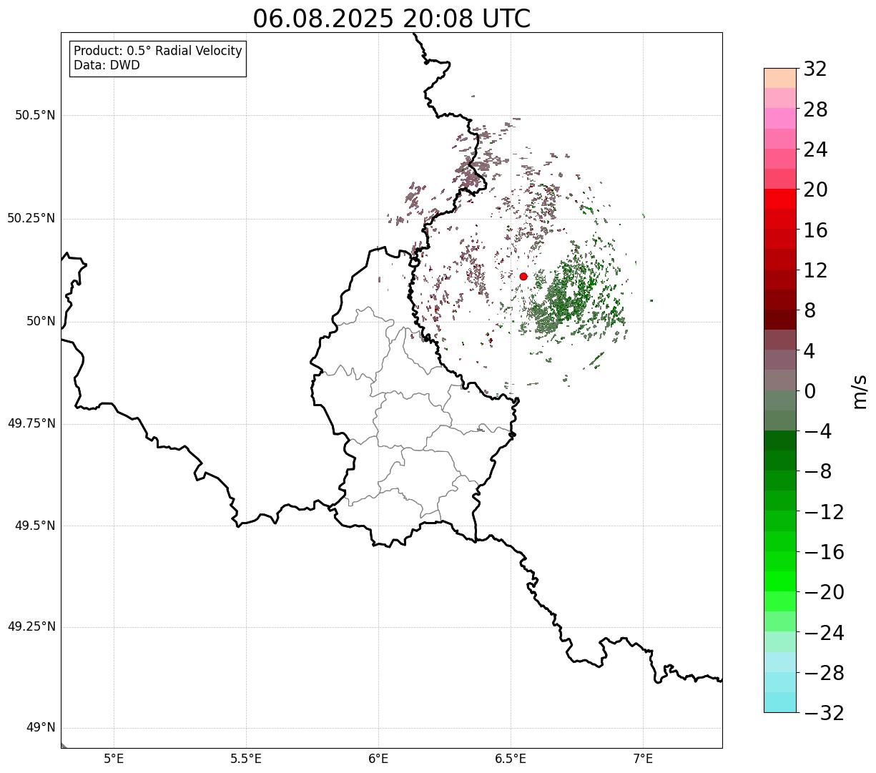This screenshot has height=773, width=876.
Task: Click the 49.25°N latitude label
Action: [31, 626]
